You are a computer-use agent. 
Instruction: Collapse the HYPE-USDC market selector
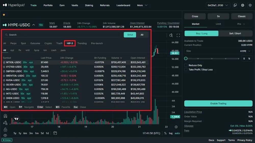33,25
